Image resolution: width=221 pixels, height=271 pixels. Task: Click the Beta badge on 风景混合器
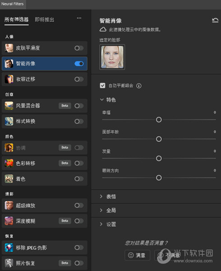point(65,106)
